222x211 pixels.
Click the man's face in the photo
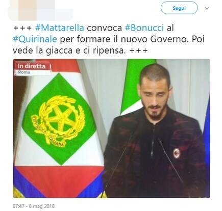point(155,96)
